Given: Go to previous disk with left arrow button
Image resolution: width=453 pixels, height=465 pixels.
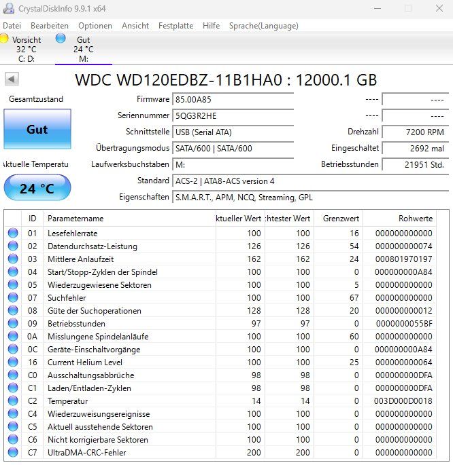Looking at the screenshot, I should point(12,79).
